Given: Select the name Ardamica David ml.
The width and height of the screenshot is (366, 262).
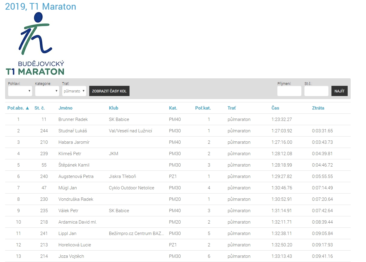Looking at the screenshot, I should [x=78, y=222].
